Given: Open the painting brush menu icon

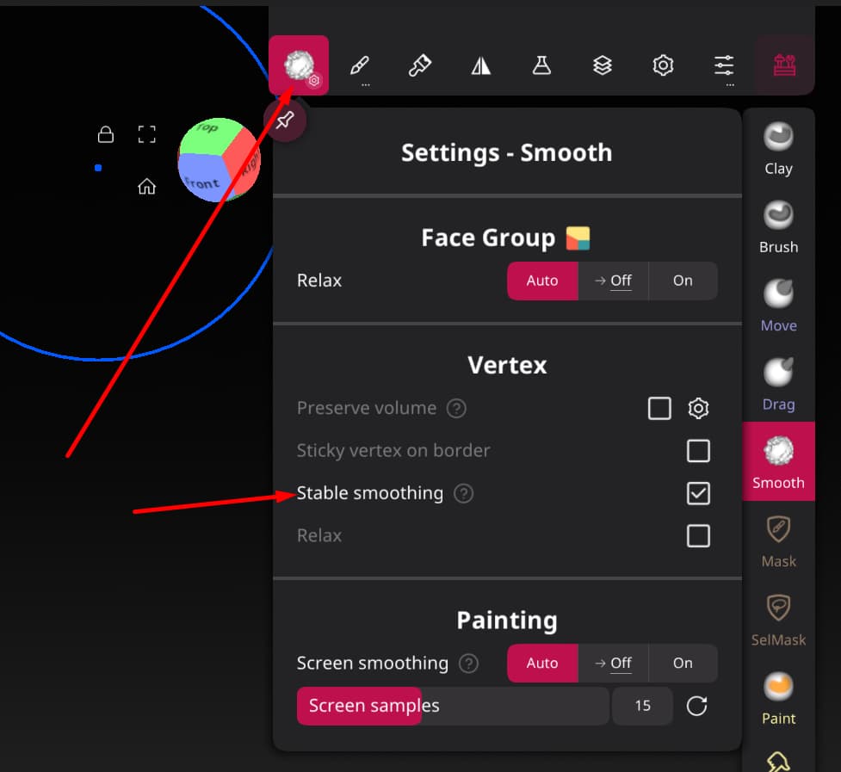Looking at the screenshot, I should [x=420, y=65].
